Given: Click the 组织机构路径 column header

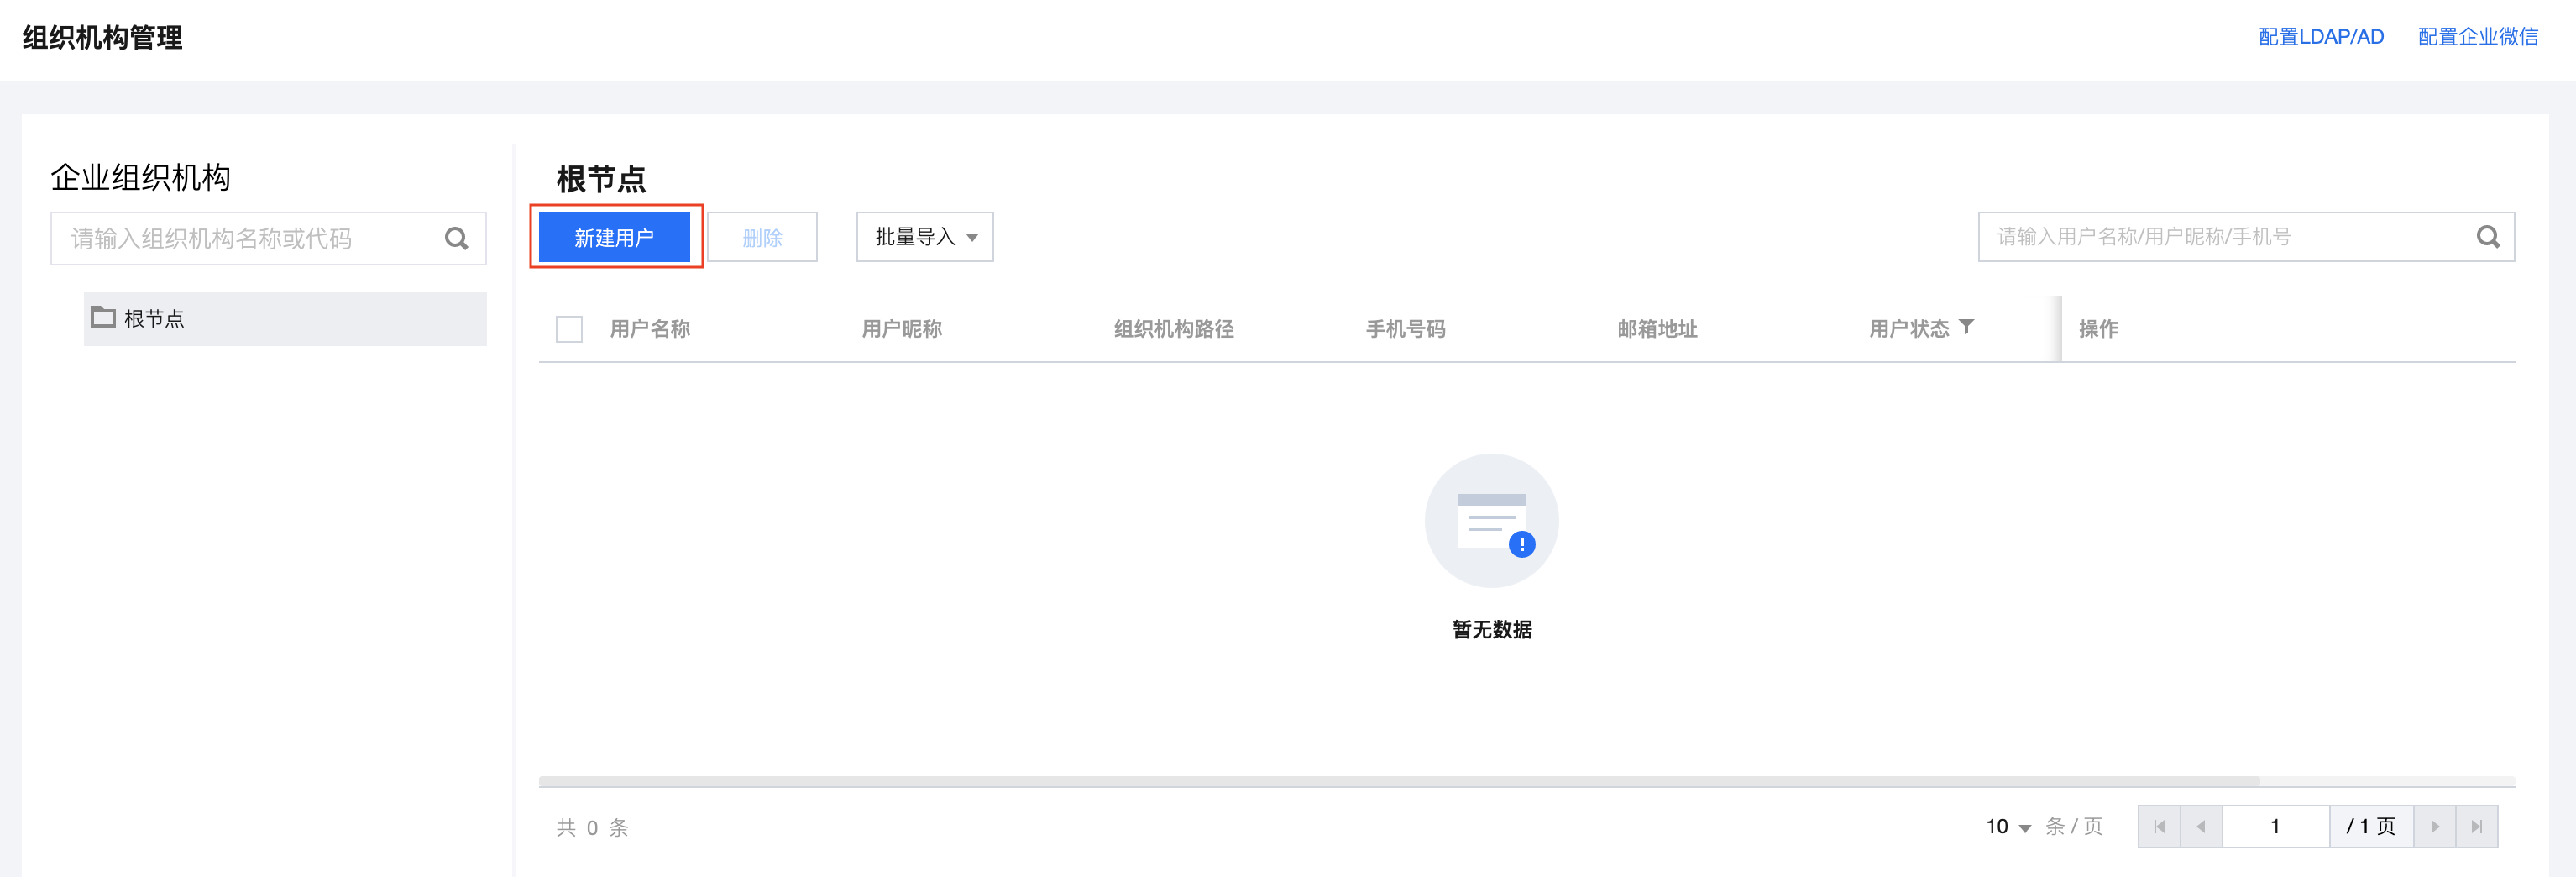Looking at the screenshot, I should tap(1174, 329).
